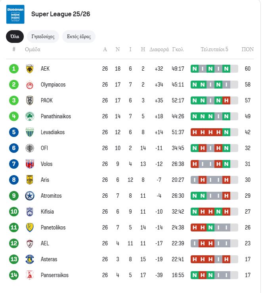This screenshot has width=262, height=293.
Task: Click the position 14 rank badge
Action: pos(14,275)
